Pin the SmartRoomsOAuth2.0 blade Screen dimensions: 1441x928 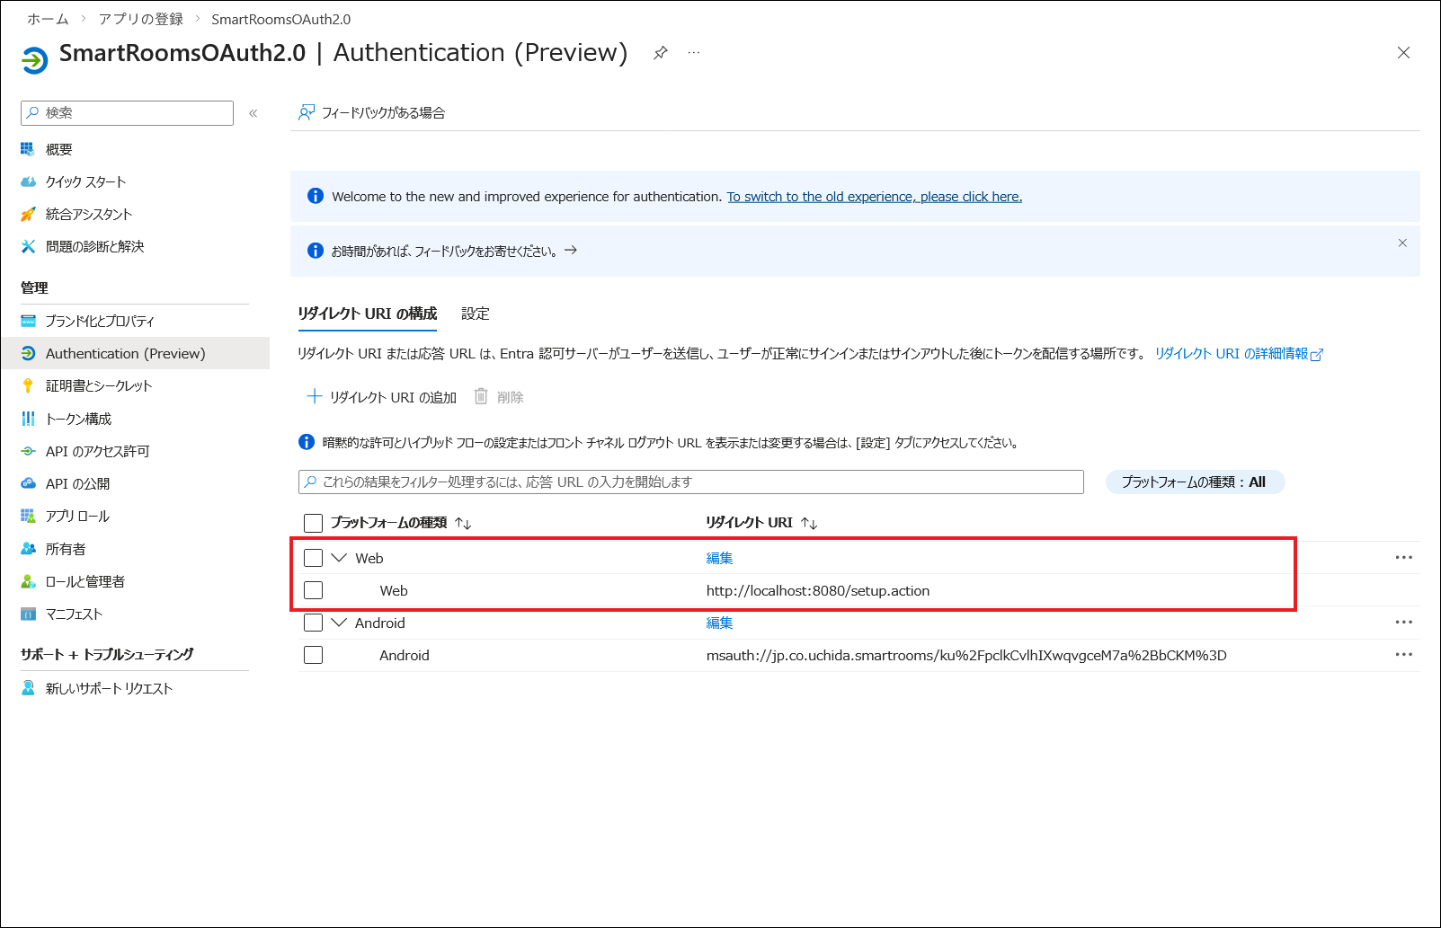pyautogui.click(x=660, y=53)
